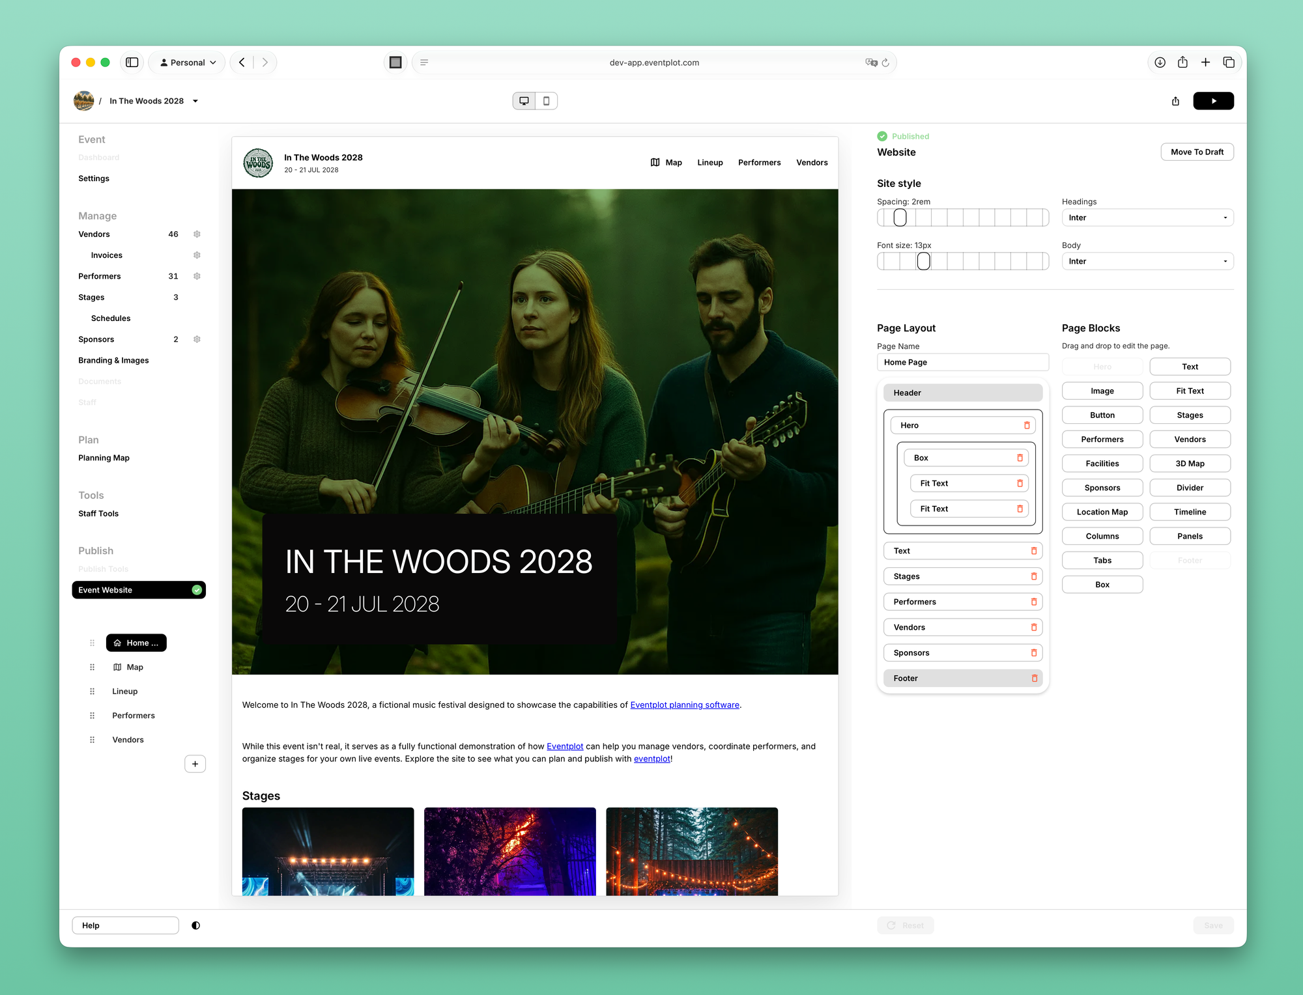Open Safari downloads icon
Screen dimensions: 1303x995
click(x=1160, y=63)
